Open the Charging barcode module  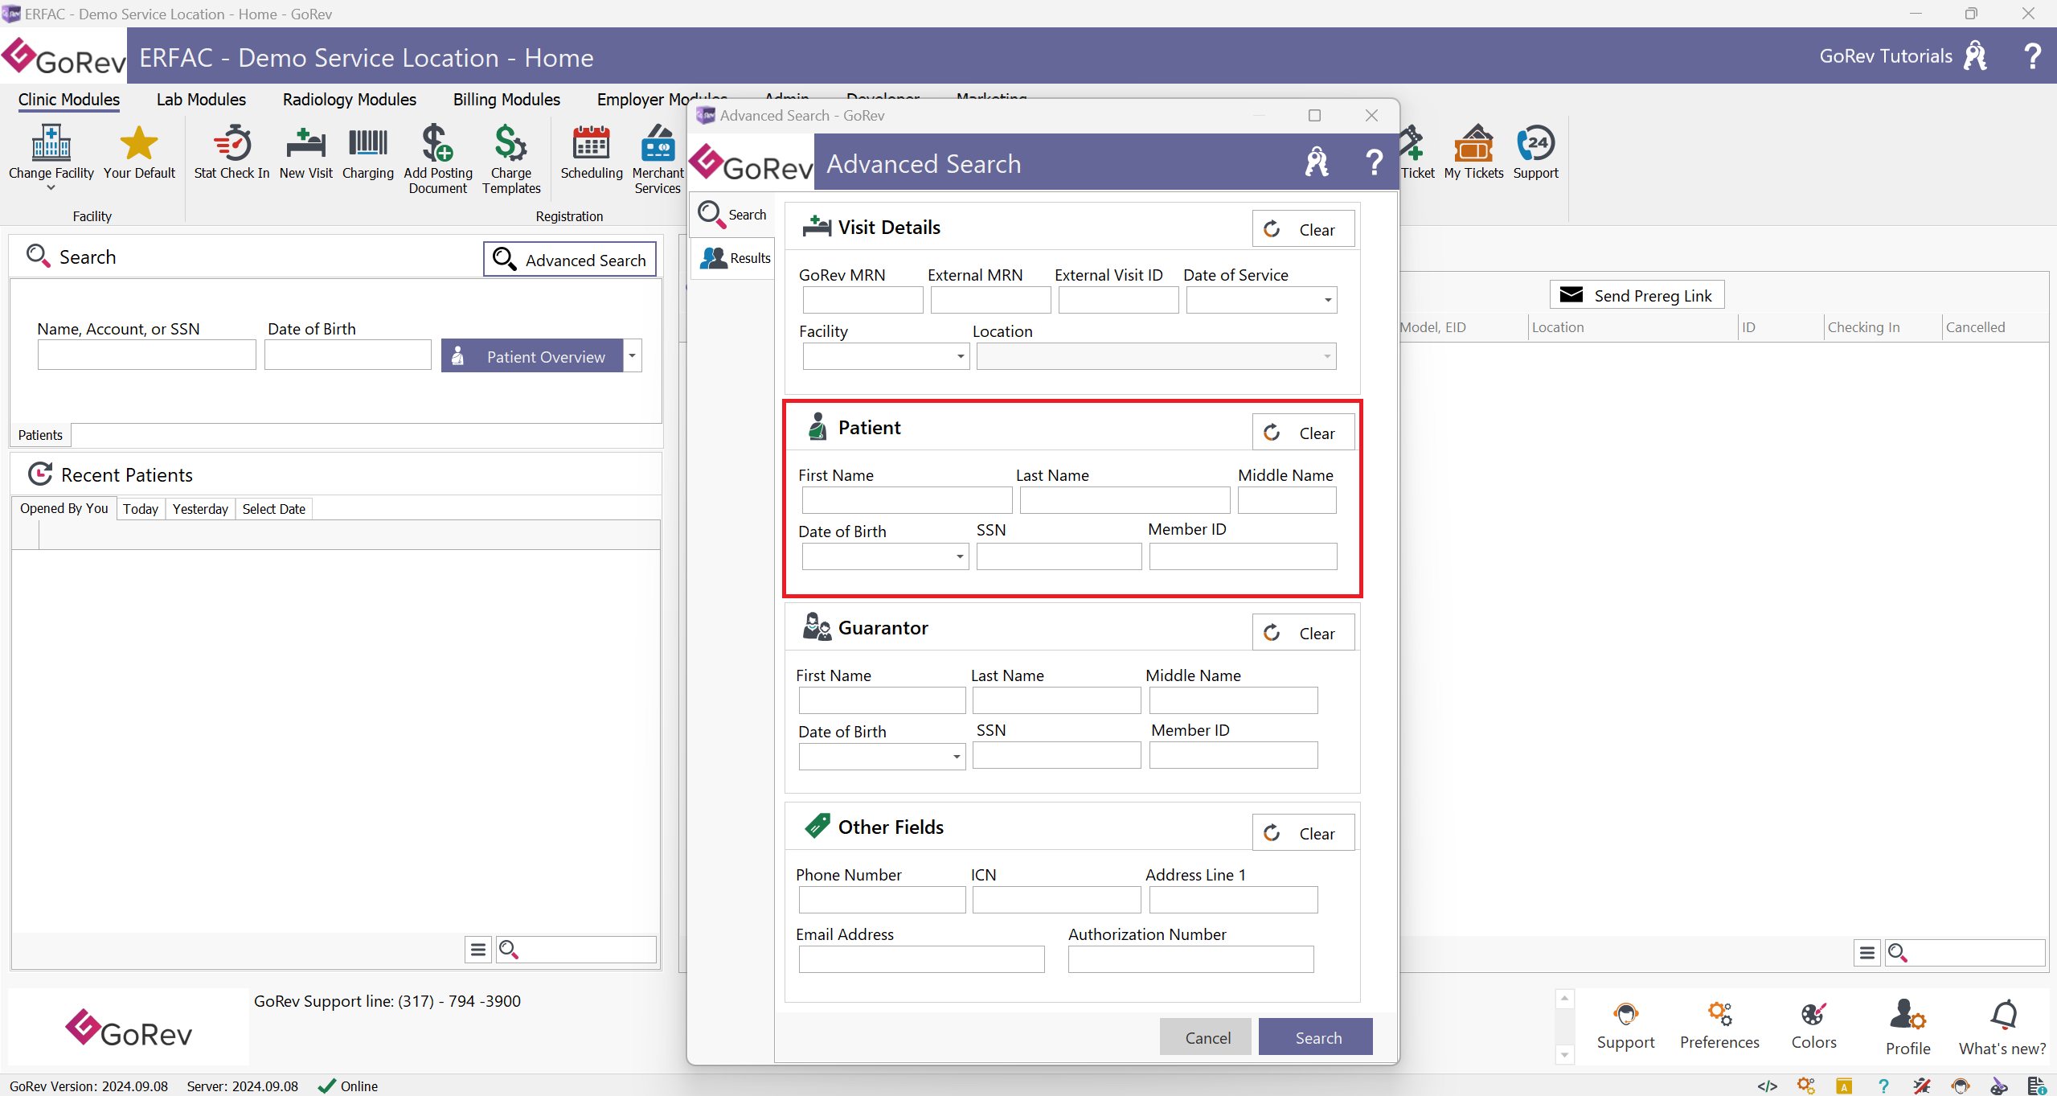pos(367,153)
